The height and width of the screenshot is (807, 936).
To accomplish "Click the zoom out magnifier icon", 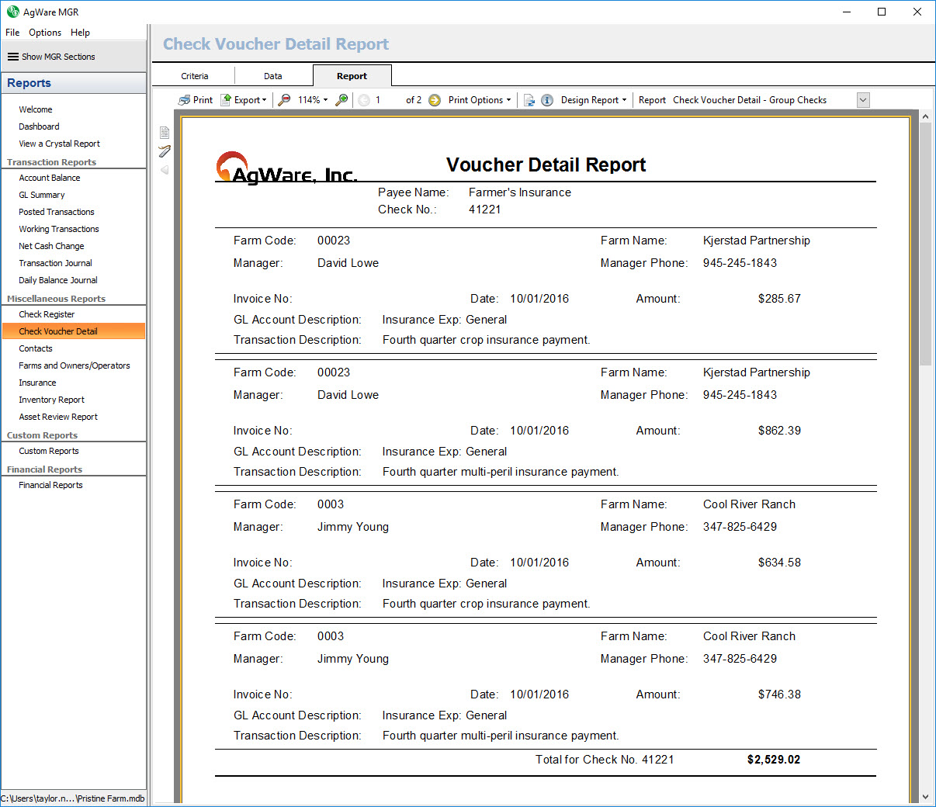I will tap(285, 100).
